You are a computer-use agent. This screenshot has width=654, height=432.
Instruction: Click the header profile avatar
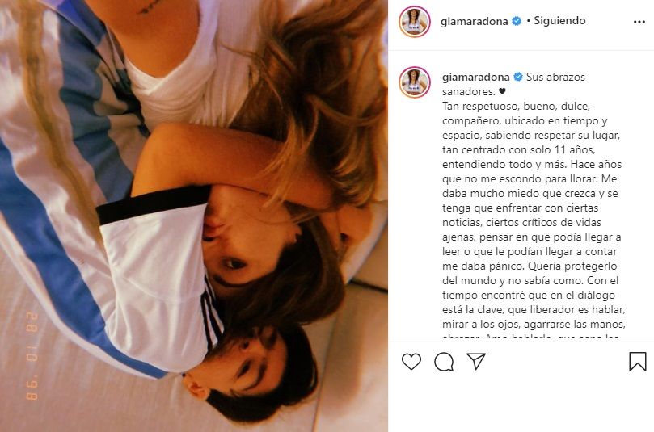(414, 22)
